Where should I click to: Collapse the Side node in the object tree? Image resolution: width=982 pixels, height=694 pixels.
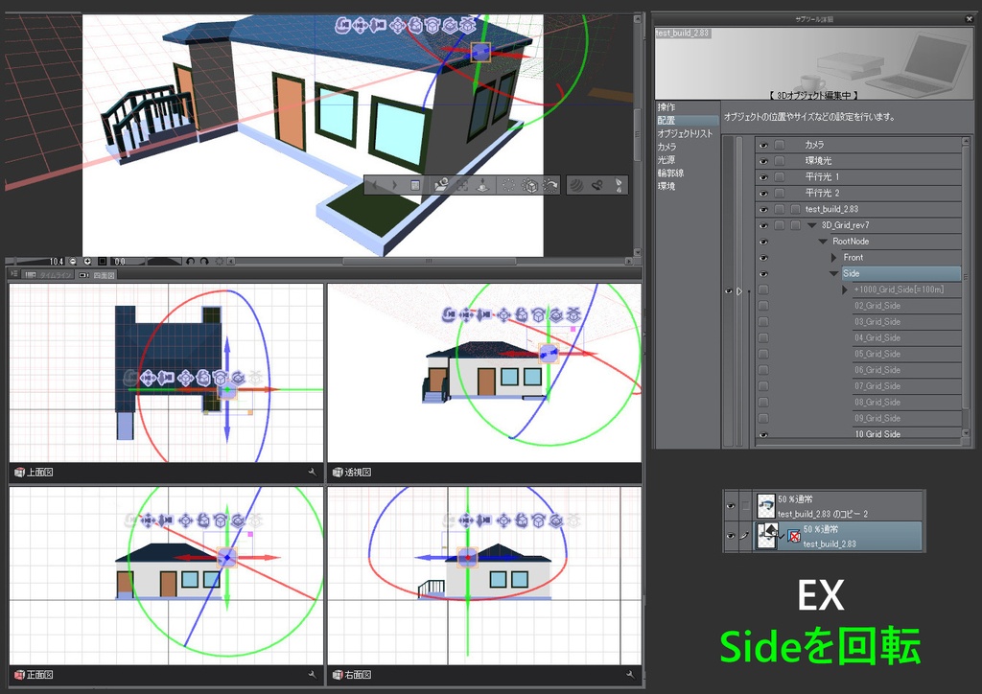coord(833,273)
